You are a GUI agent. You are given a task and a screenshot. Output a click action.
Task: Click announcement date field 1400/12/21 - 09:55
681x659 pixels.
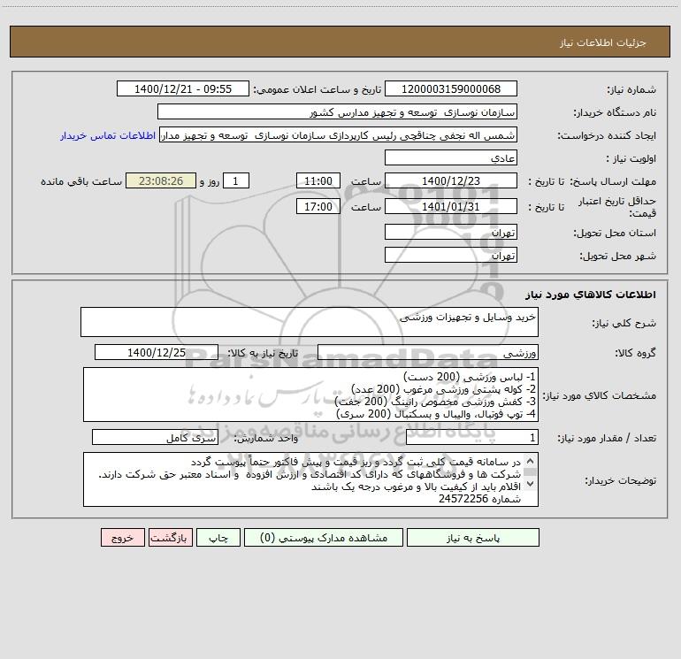click(183, 89)
